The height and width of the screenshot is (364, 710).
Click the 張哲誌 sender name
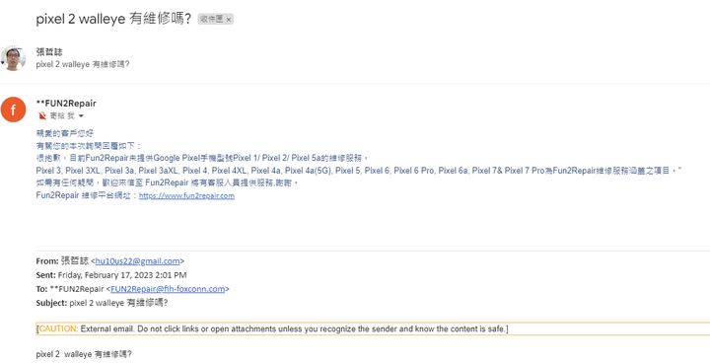pos(49,52)
